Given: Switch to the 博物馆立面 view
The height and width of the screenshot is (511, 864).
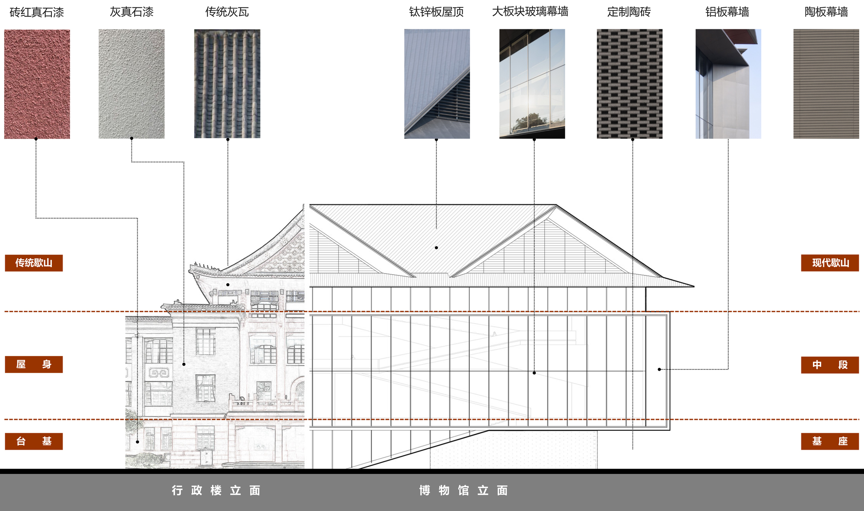Looking at the screenshot, I should click(464, 491).
